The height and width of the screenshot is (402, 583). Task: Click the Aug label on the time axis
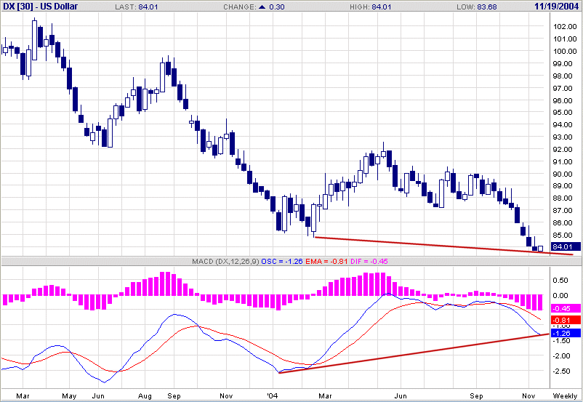[x=145, y=396]
